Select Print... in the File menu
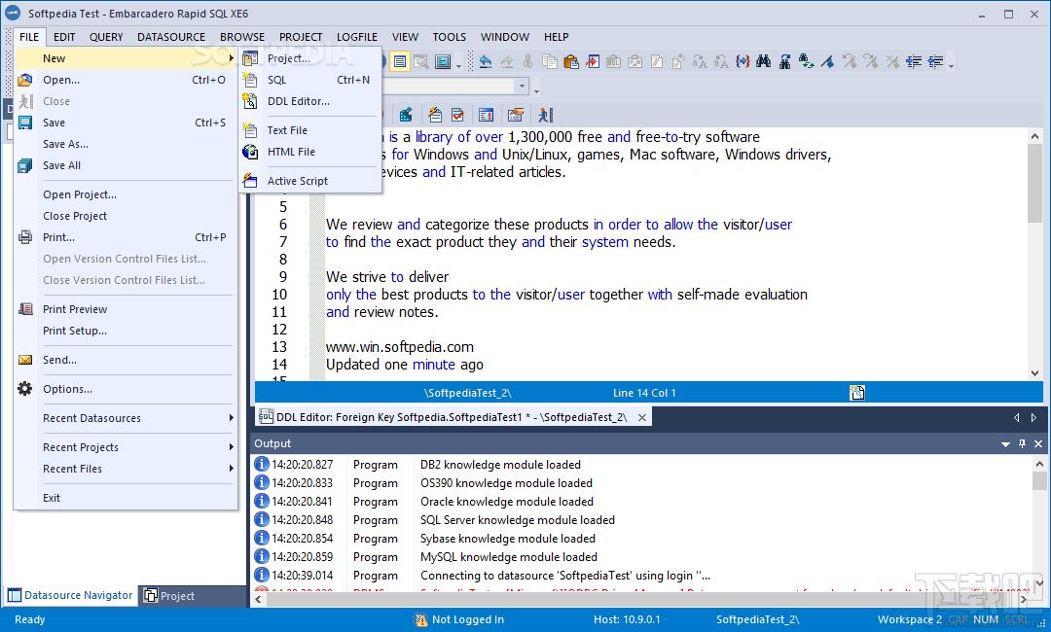 tap(126, 237)
